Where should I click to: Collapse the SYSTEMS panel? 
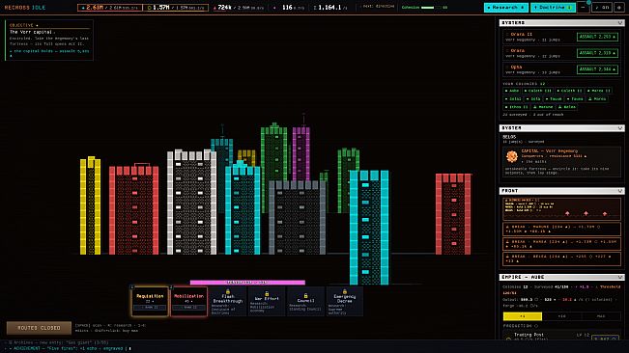click(x=620, y=23)
